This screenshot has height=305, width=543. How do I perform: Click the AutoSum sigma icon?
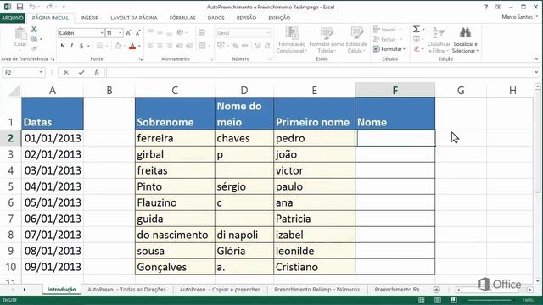417,30
